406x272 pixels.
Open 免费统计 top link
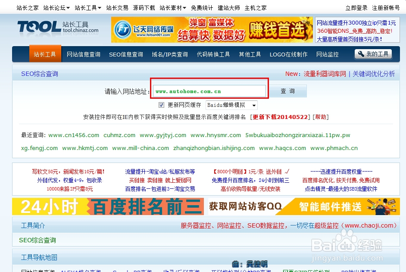tap(202, 8)
